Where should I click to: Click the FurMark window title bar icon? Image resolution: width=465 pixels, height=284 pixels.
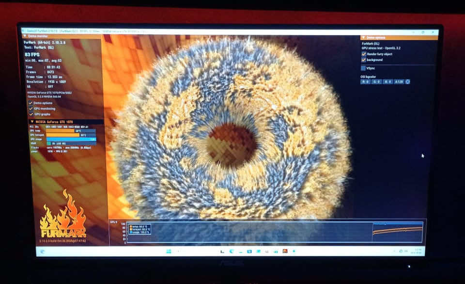tap(23, 31)
